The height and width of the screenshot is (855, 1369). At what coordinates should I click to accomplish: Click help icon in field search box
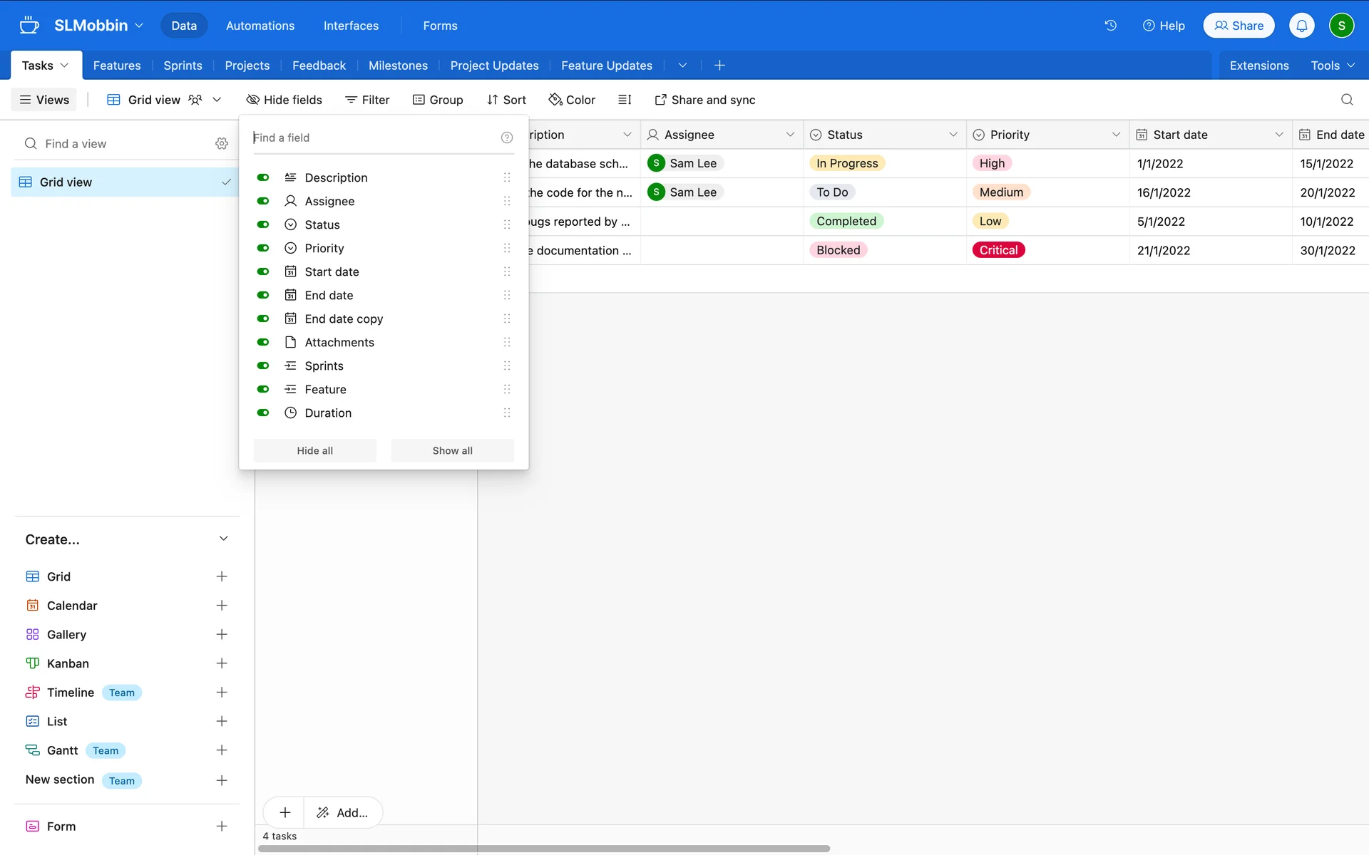click(x=507, y=138)
